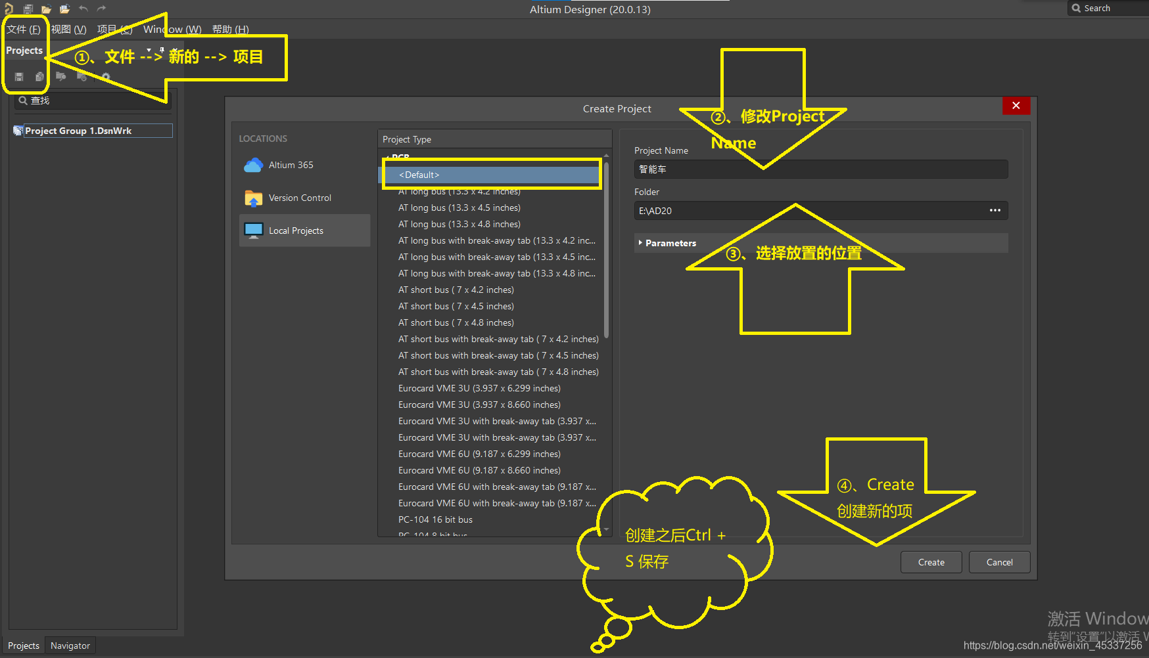Redo the last action
1149x658 pixels.
coord(101,9)
